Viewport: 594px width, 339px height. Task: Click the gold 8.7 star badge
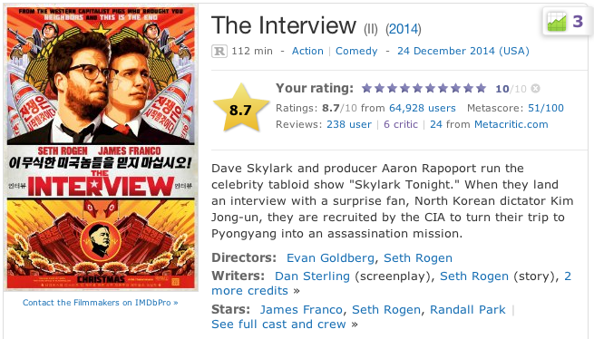click(x=240, y=108)
